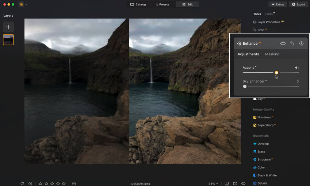Reset Enhance adjustments with undo arrow
Viewport: 310px width, 186px height.
click(292, 43)
